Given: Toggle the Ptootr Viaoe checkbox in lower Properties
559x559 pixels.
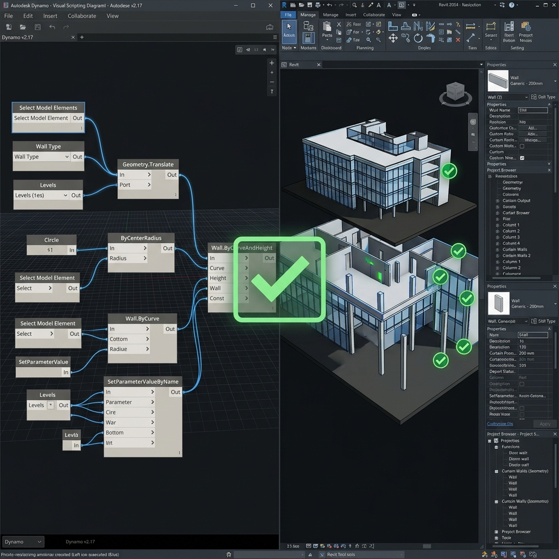Looking at the screenshot, I should 522,414.
